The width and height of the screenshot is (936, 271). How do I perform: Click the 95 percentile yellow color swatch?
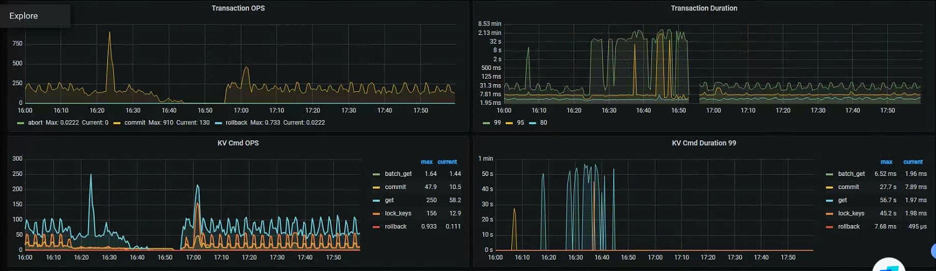coord(509,123)
